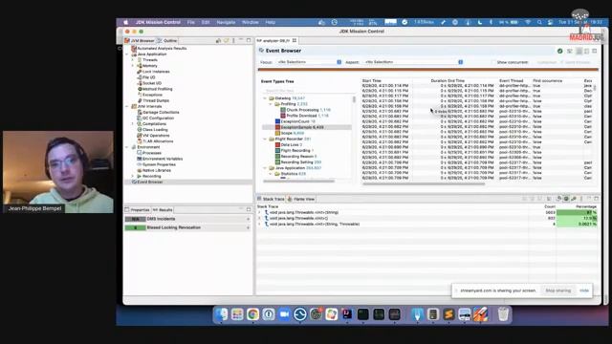This screenshot has width=612, height=344.
Task: Switch to the Properties tab
Action: (138, 210)
